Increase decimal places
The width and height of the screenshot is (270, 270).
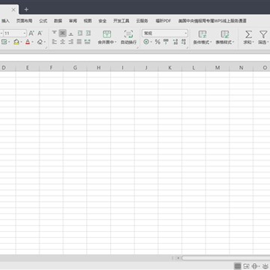175,42
